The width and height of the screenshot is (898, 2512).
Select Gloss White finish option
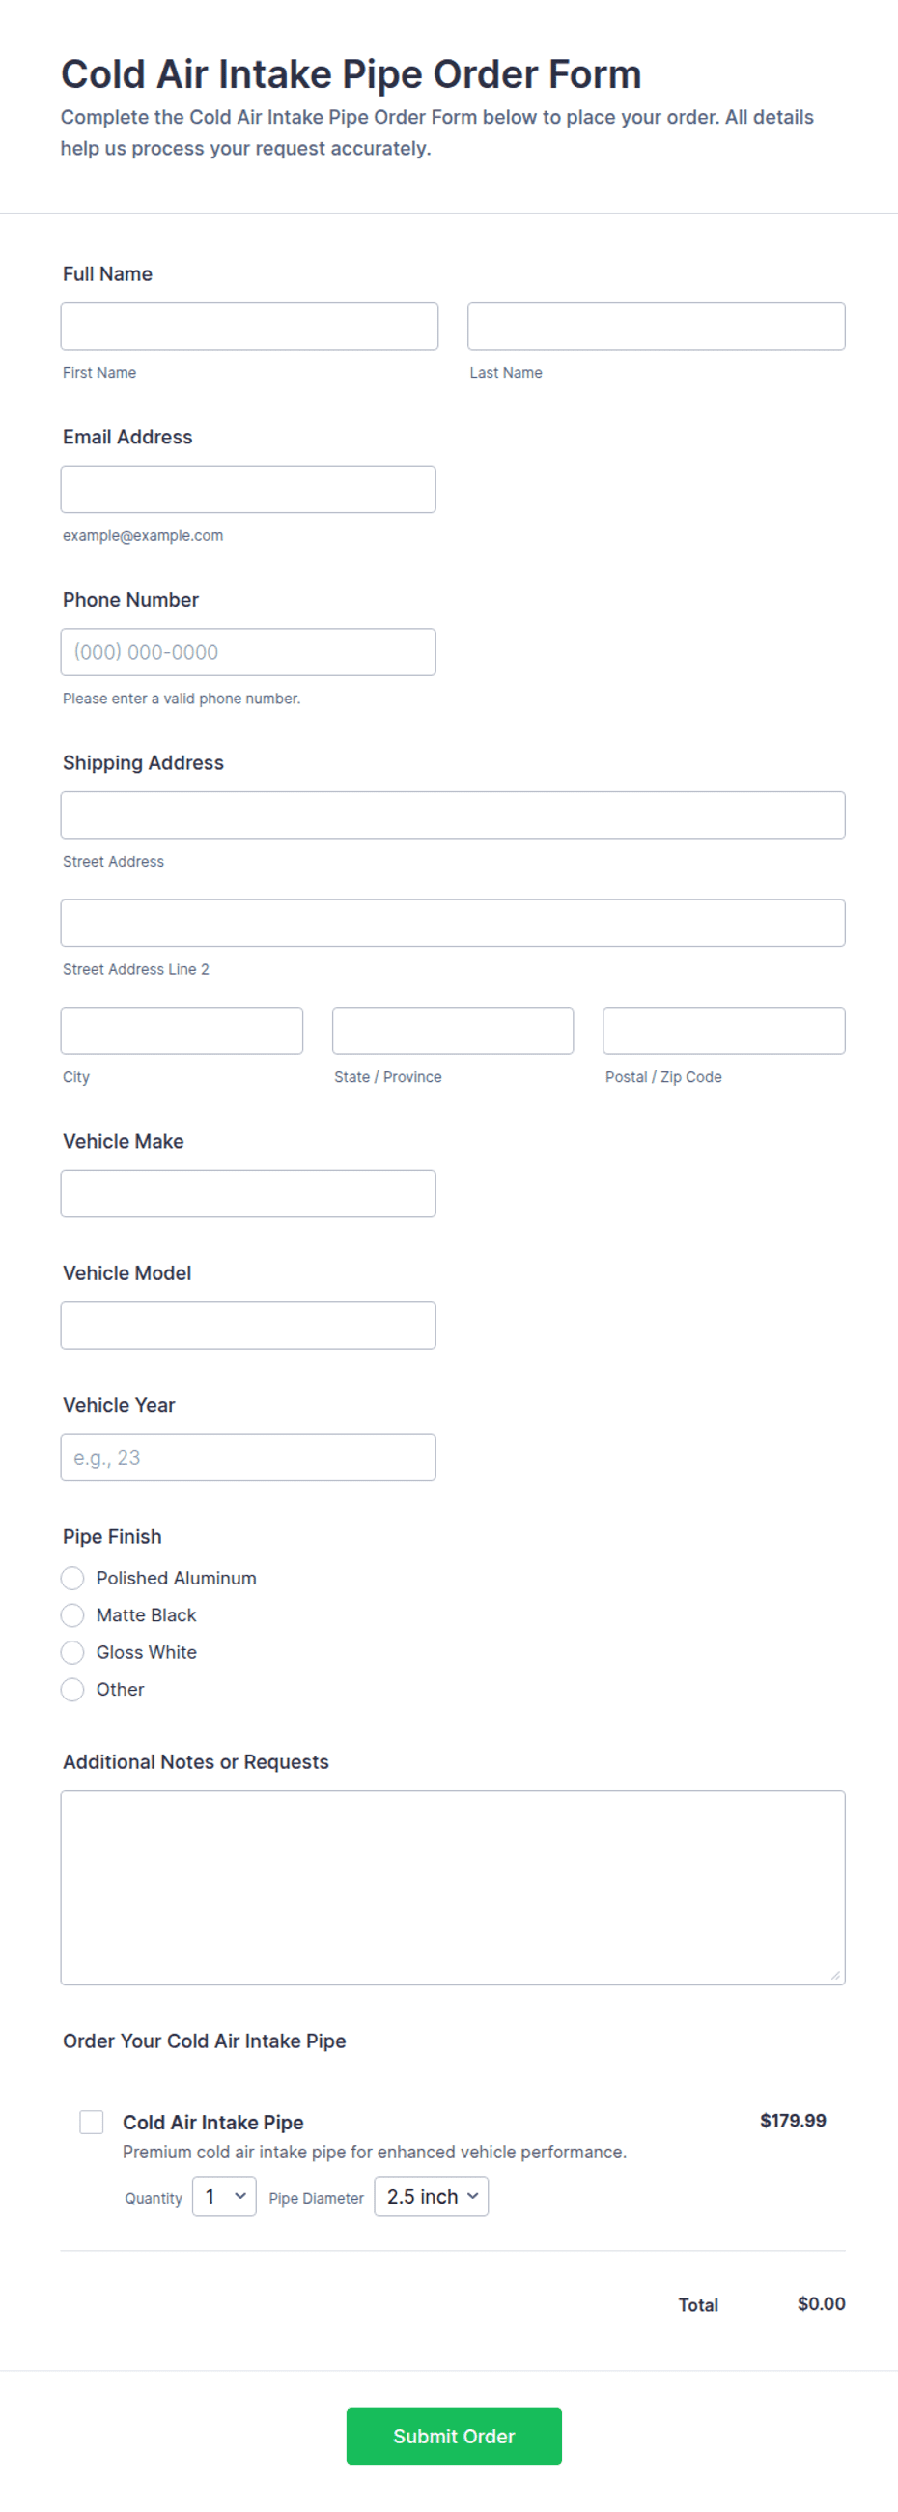[x=72, y=1652]
